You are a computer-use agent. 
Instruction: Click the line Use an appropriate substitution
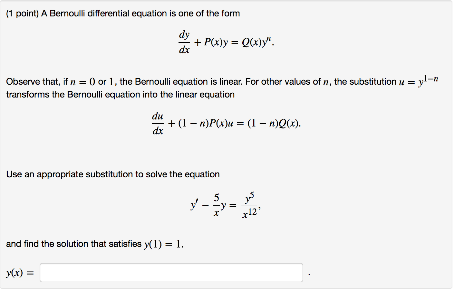(113, 174)
